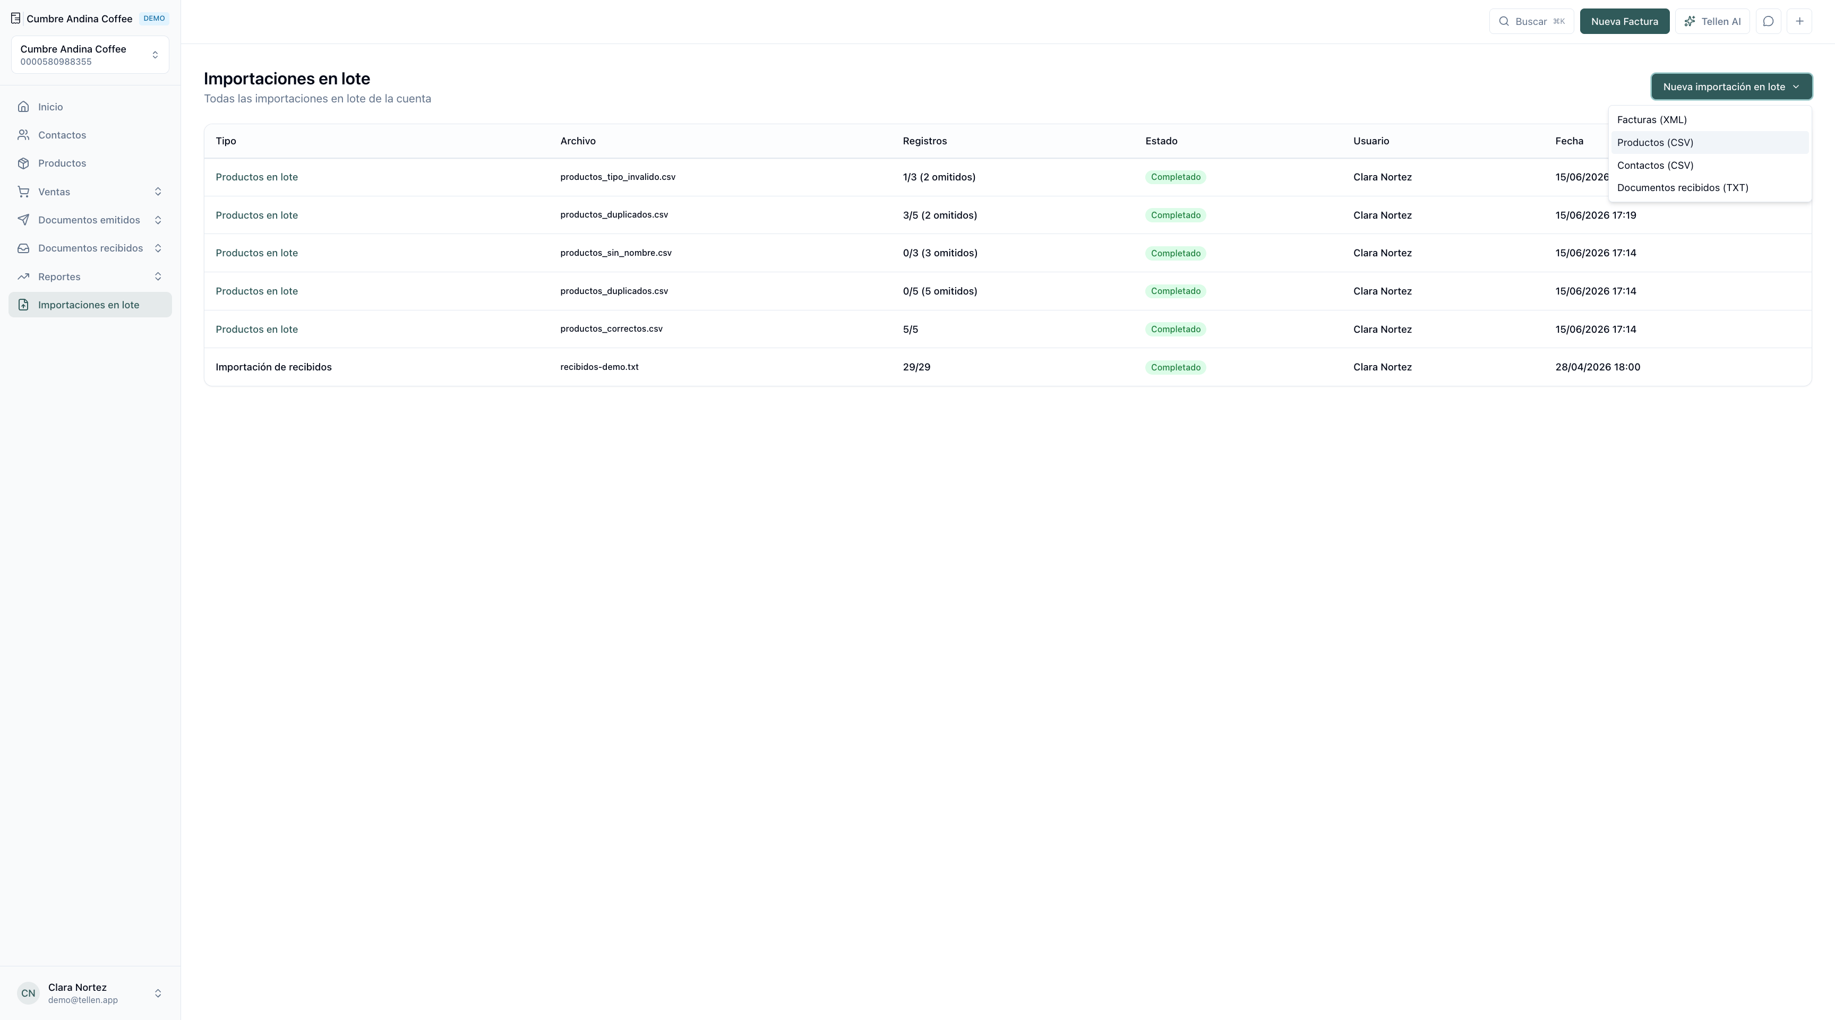
Task: Click the Importaciones en lote file icon
Action: tap(23, 305)
